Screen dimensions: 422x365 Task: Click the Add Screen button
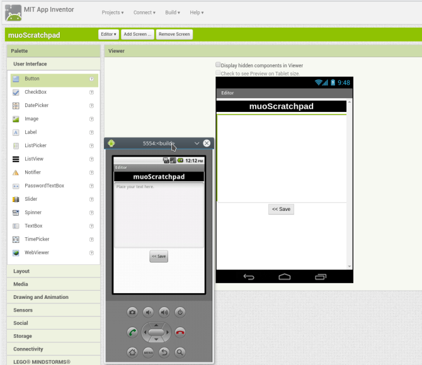pyautogui.click(x=137, y=35)
